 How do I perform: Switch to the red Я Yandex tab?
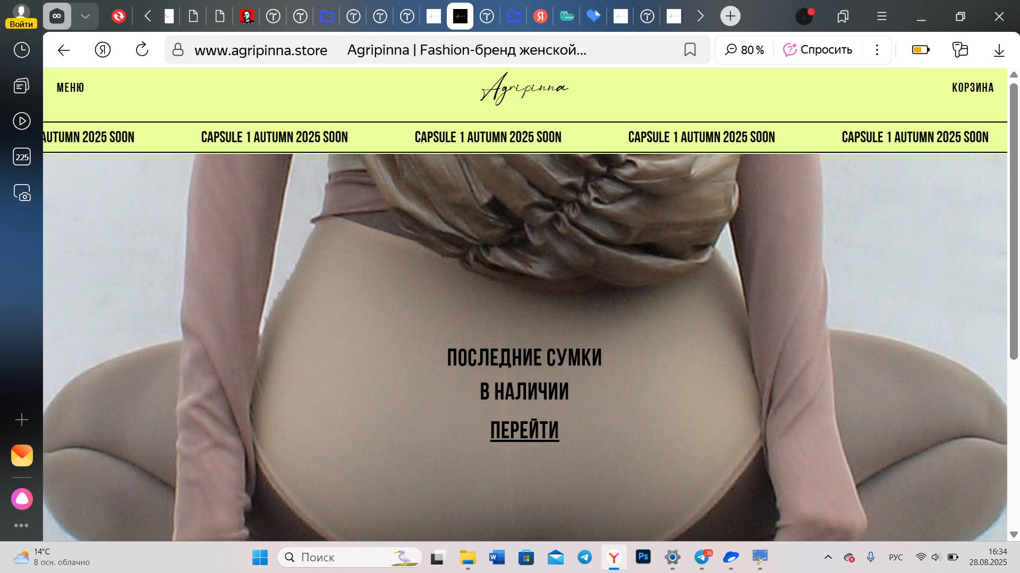tap(540, 16)
